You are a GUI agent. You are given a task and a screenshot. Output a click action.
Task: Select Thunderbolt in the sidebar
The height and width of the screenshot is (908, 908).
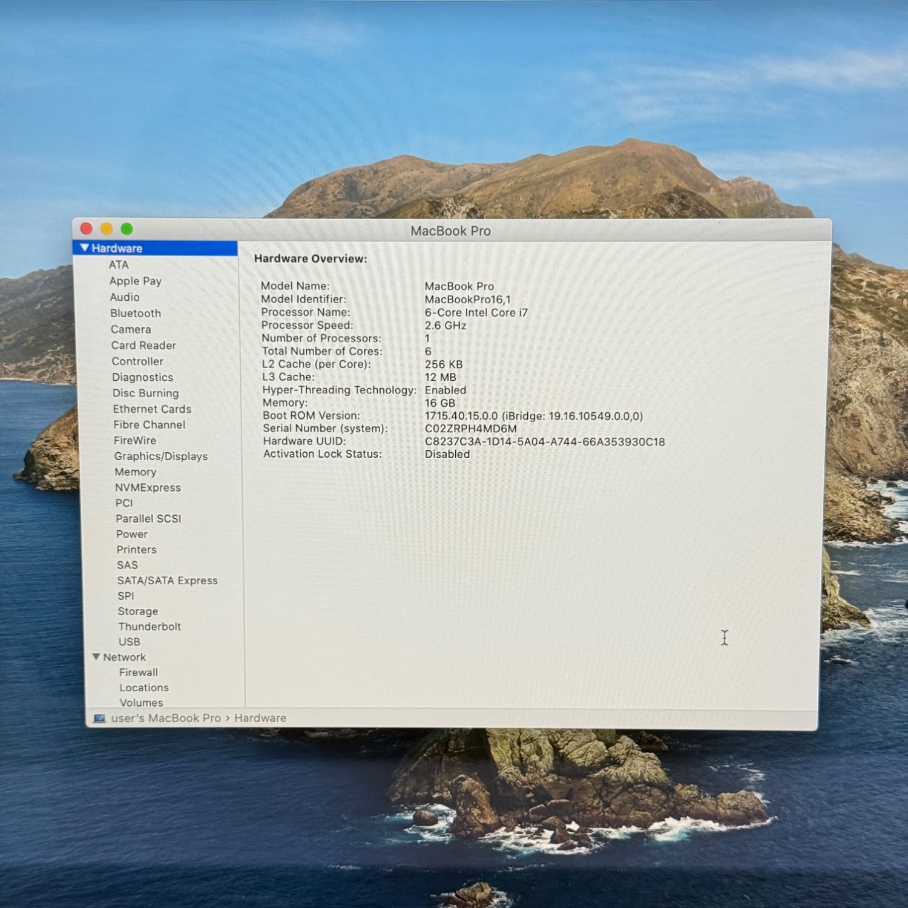coord(150,627)
